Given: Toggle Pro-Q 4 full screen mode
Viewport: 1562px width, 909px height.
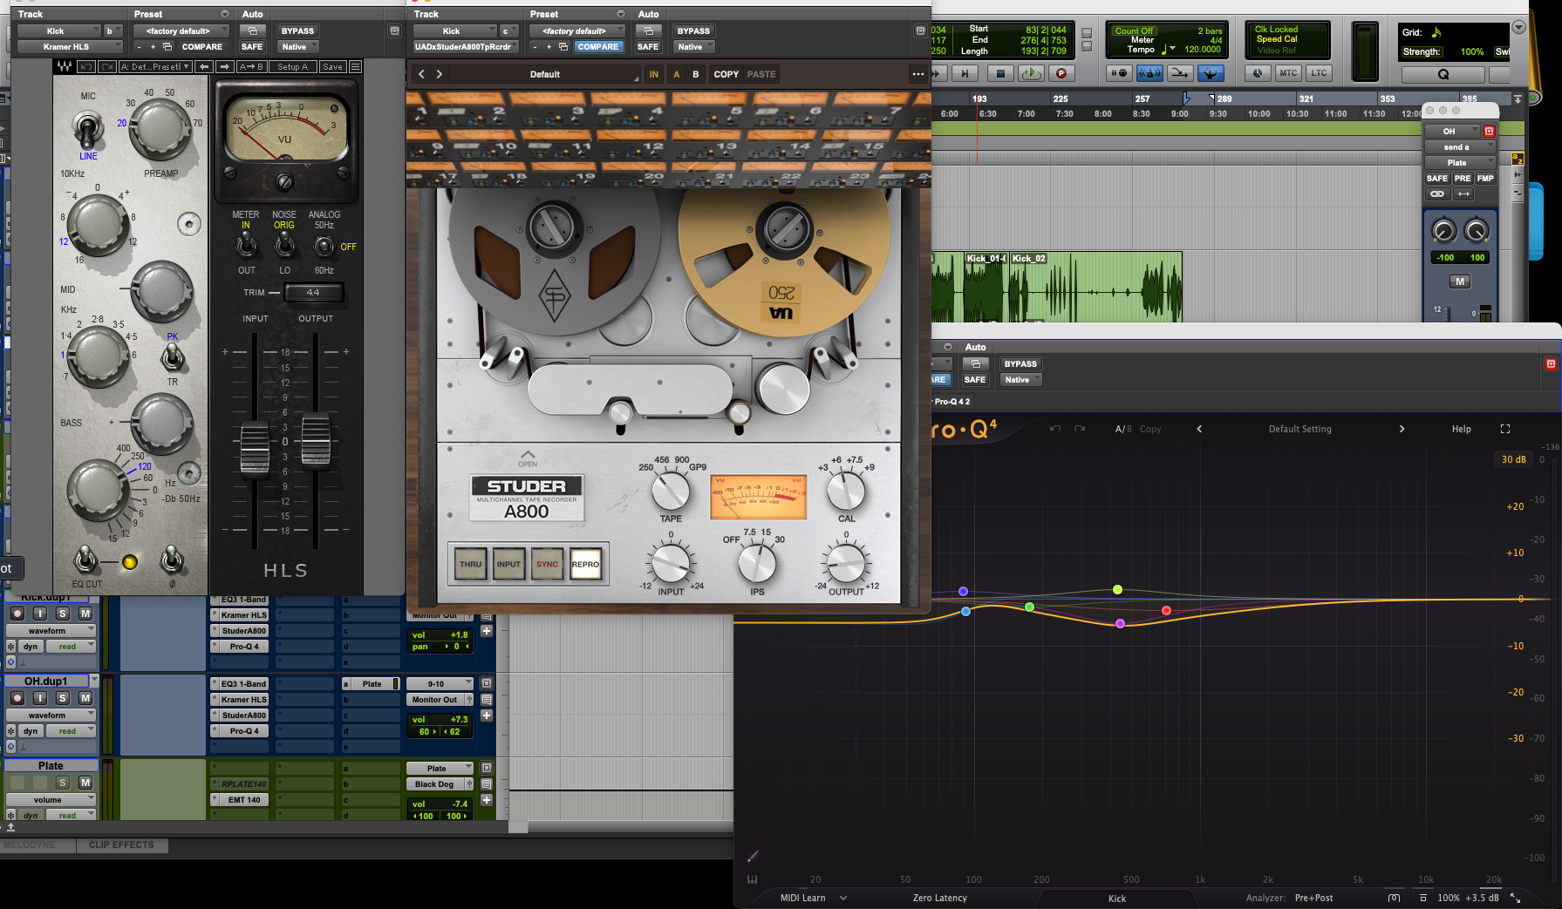Looking at the screenshot, I should 1505,429.
